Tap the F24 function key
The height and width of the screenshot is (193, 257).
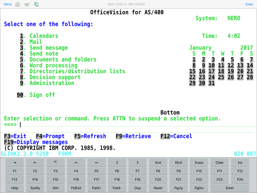tap(240, 180)
